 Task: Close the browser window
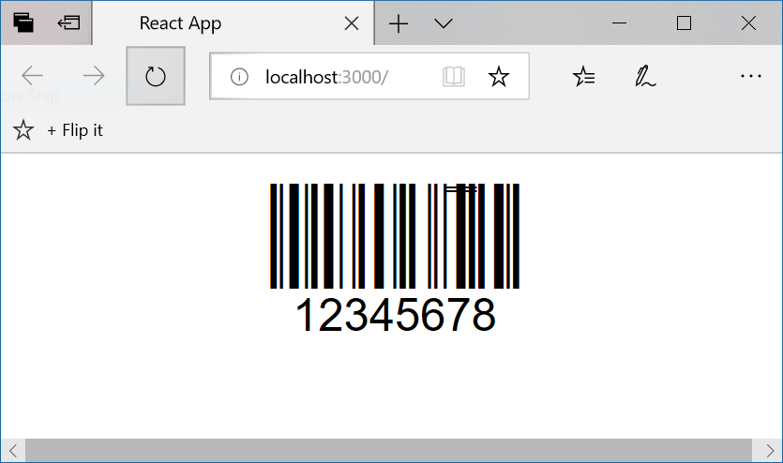click(x=748, y=22)
